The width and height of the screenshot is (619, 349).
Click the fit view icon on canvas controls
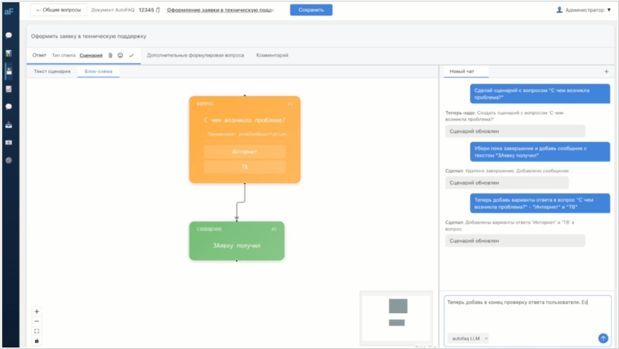click(x=37, y=331)
